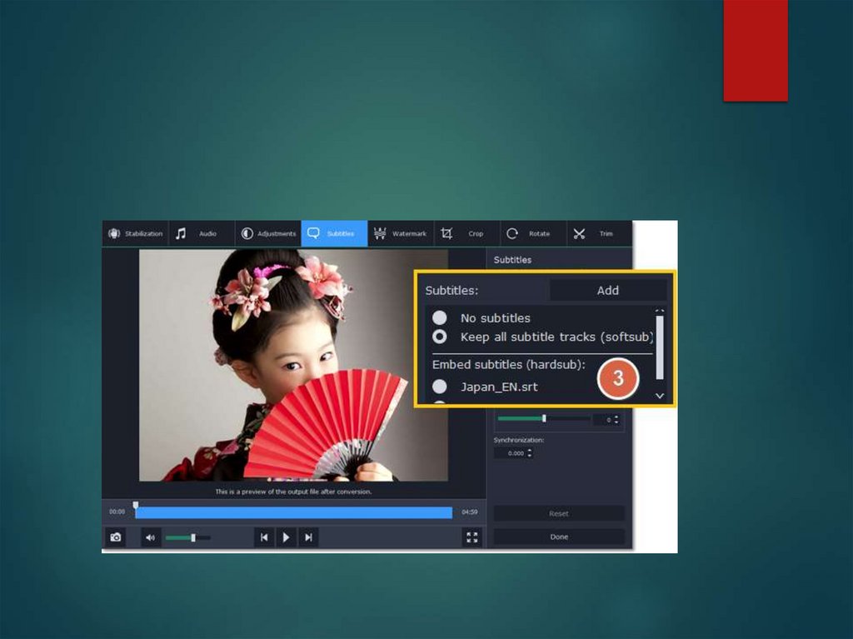Viewport: 853px width, 639px height.
Task: Select Keep all subtitle tracks (softsub)
Action: point(440,337)
